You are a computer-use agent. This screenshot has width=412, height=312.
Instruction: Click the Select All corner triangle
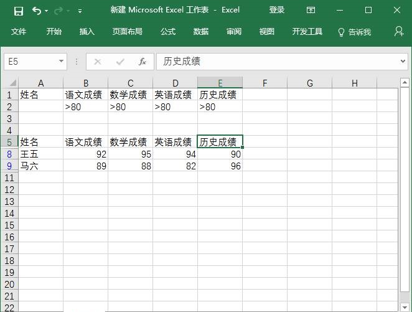tap(13, 83)
